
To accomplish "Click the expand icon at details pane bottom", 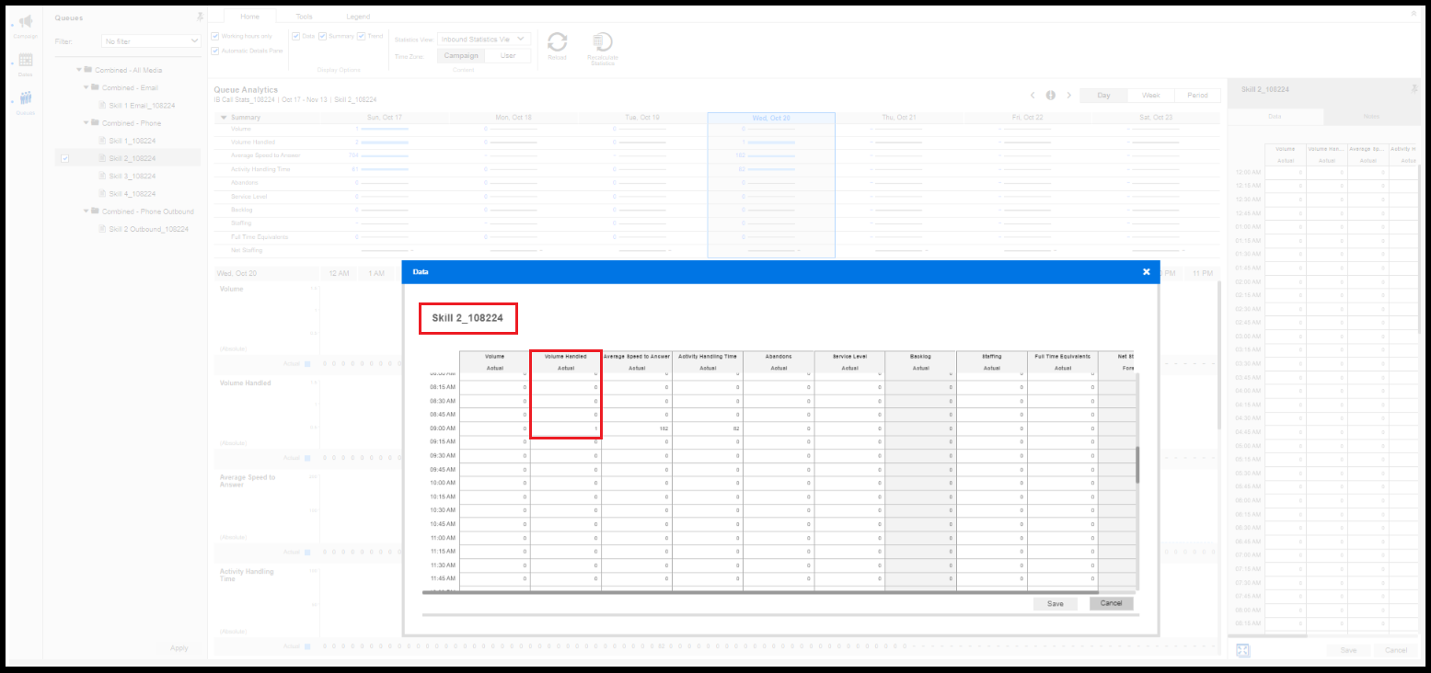I will click(x=1243, y=650).
